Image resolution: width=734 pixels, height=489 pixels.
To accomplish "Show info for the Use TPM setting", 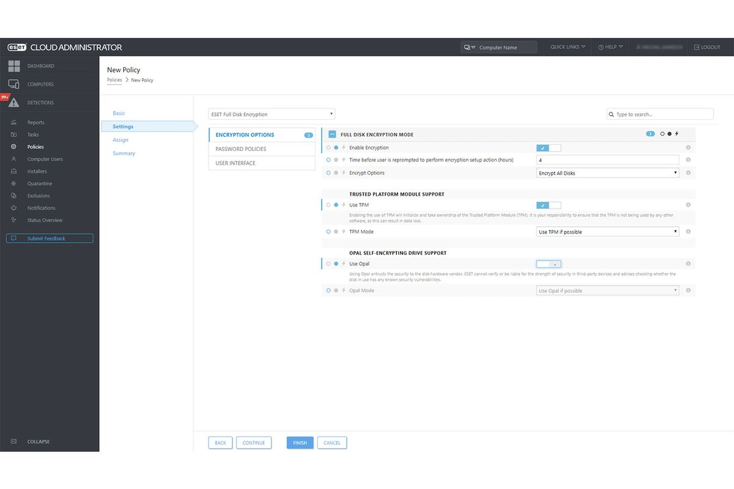I will tap(688, 205).
